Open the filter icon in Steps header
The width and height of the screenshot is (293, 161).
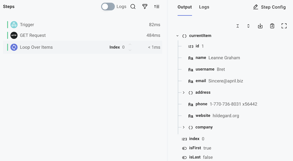tap(145, 7)
